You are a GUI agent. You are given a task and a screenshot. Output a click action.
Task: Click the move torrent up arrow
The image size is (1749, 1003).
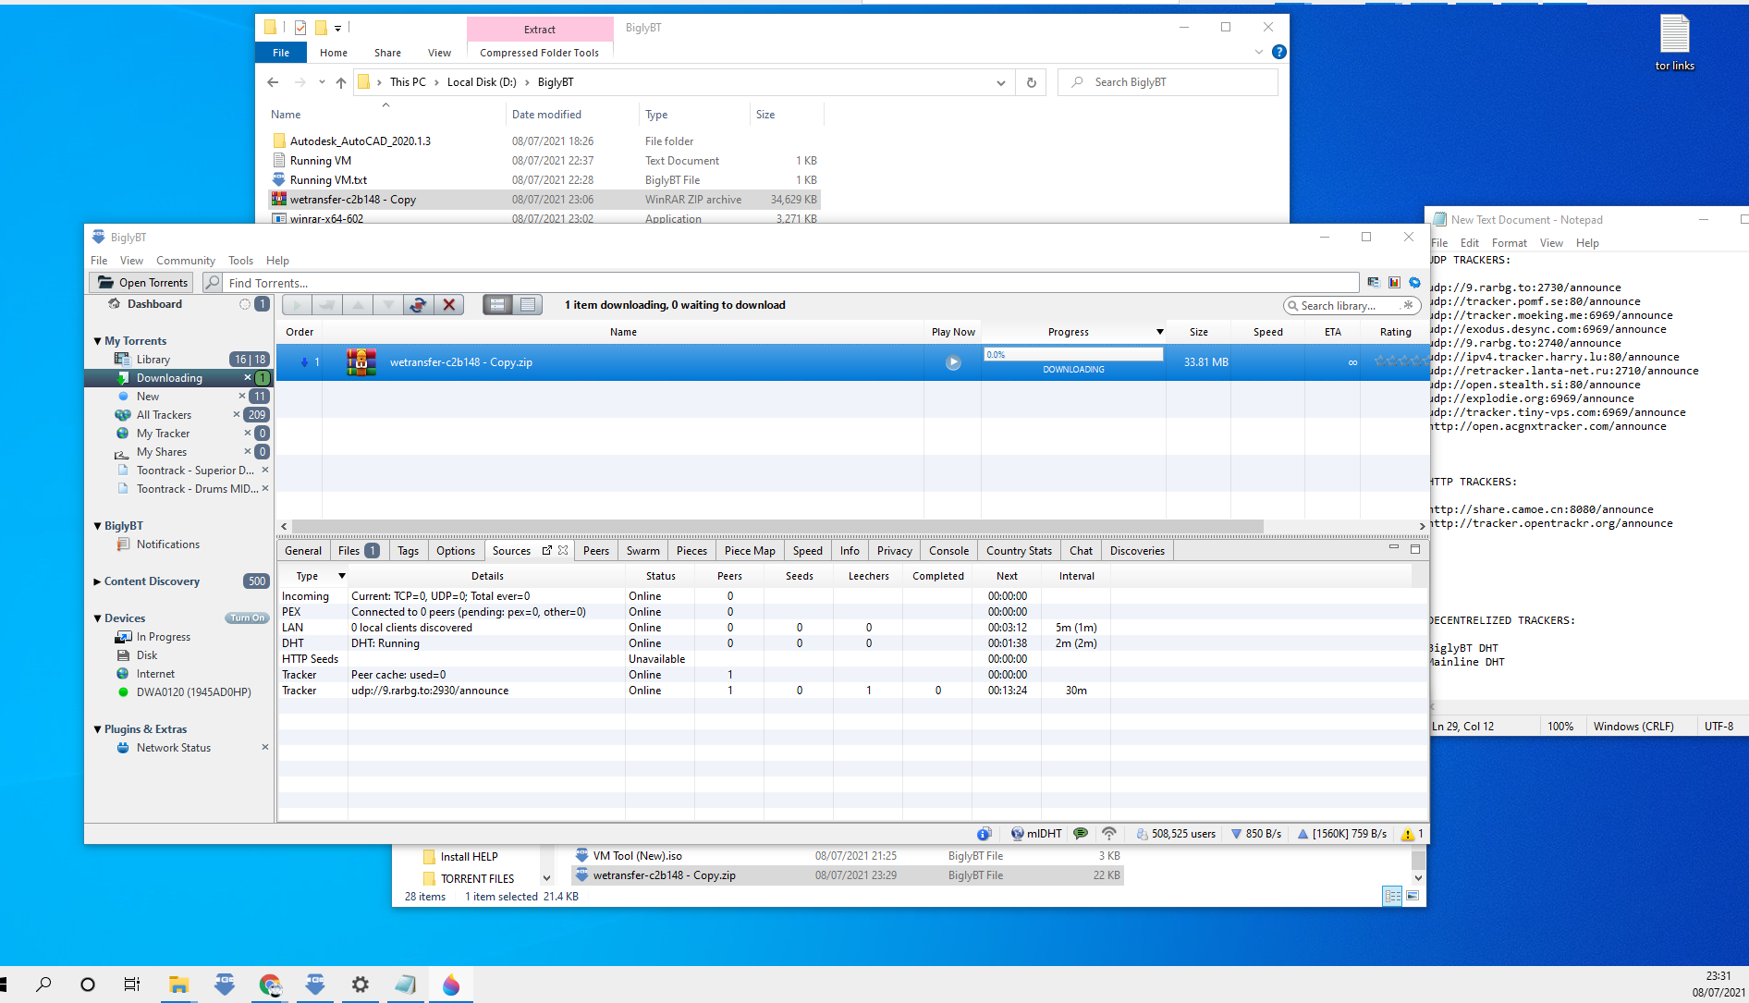tap(358, 305)
